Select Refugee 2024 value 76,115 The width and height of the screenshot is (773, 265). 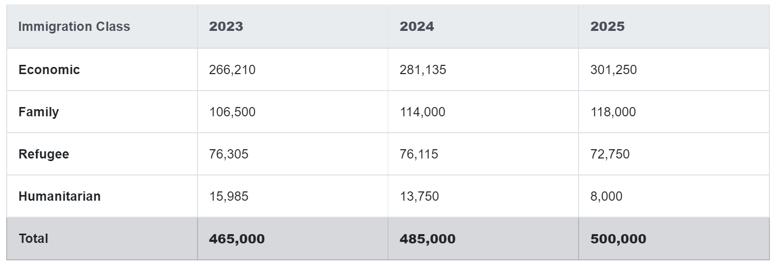(419, 154)
